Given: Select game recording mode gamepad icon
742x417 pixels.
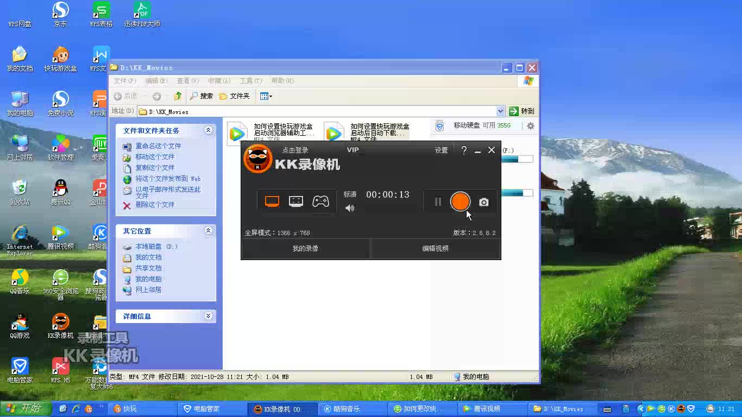Looking at the screenshot, I should coord(320,201).
